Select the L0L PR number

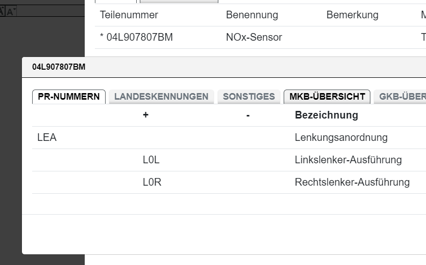151,160
